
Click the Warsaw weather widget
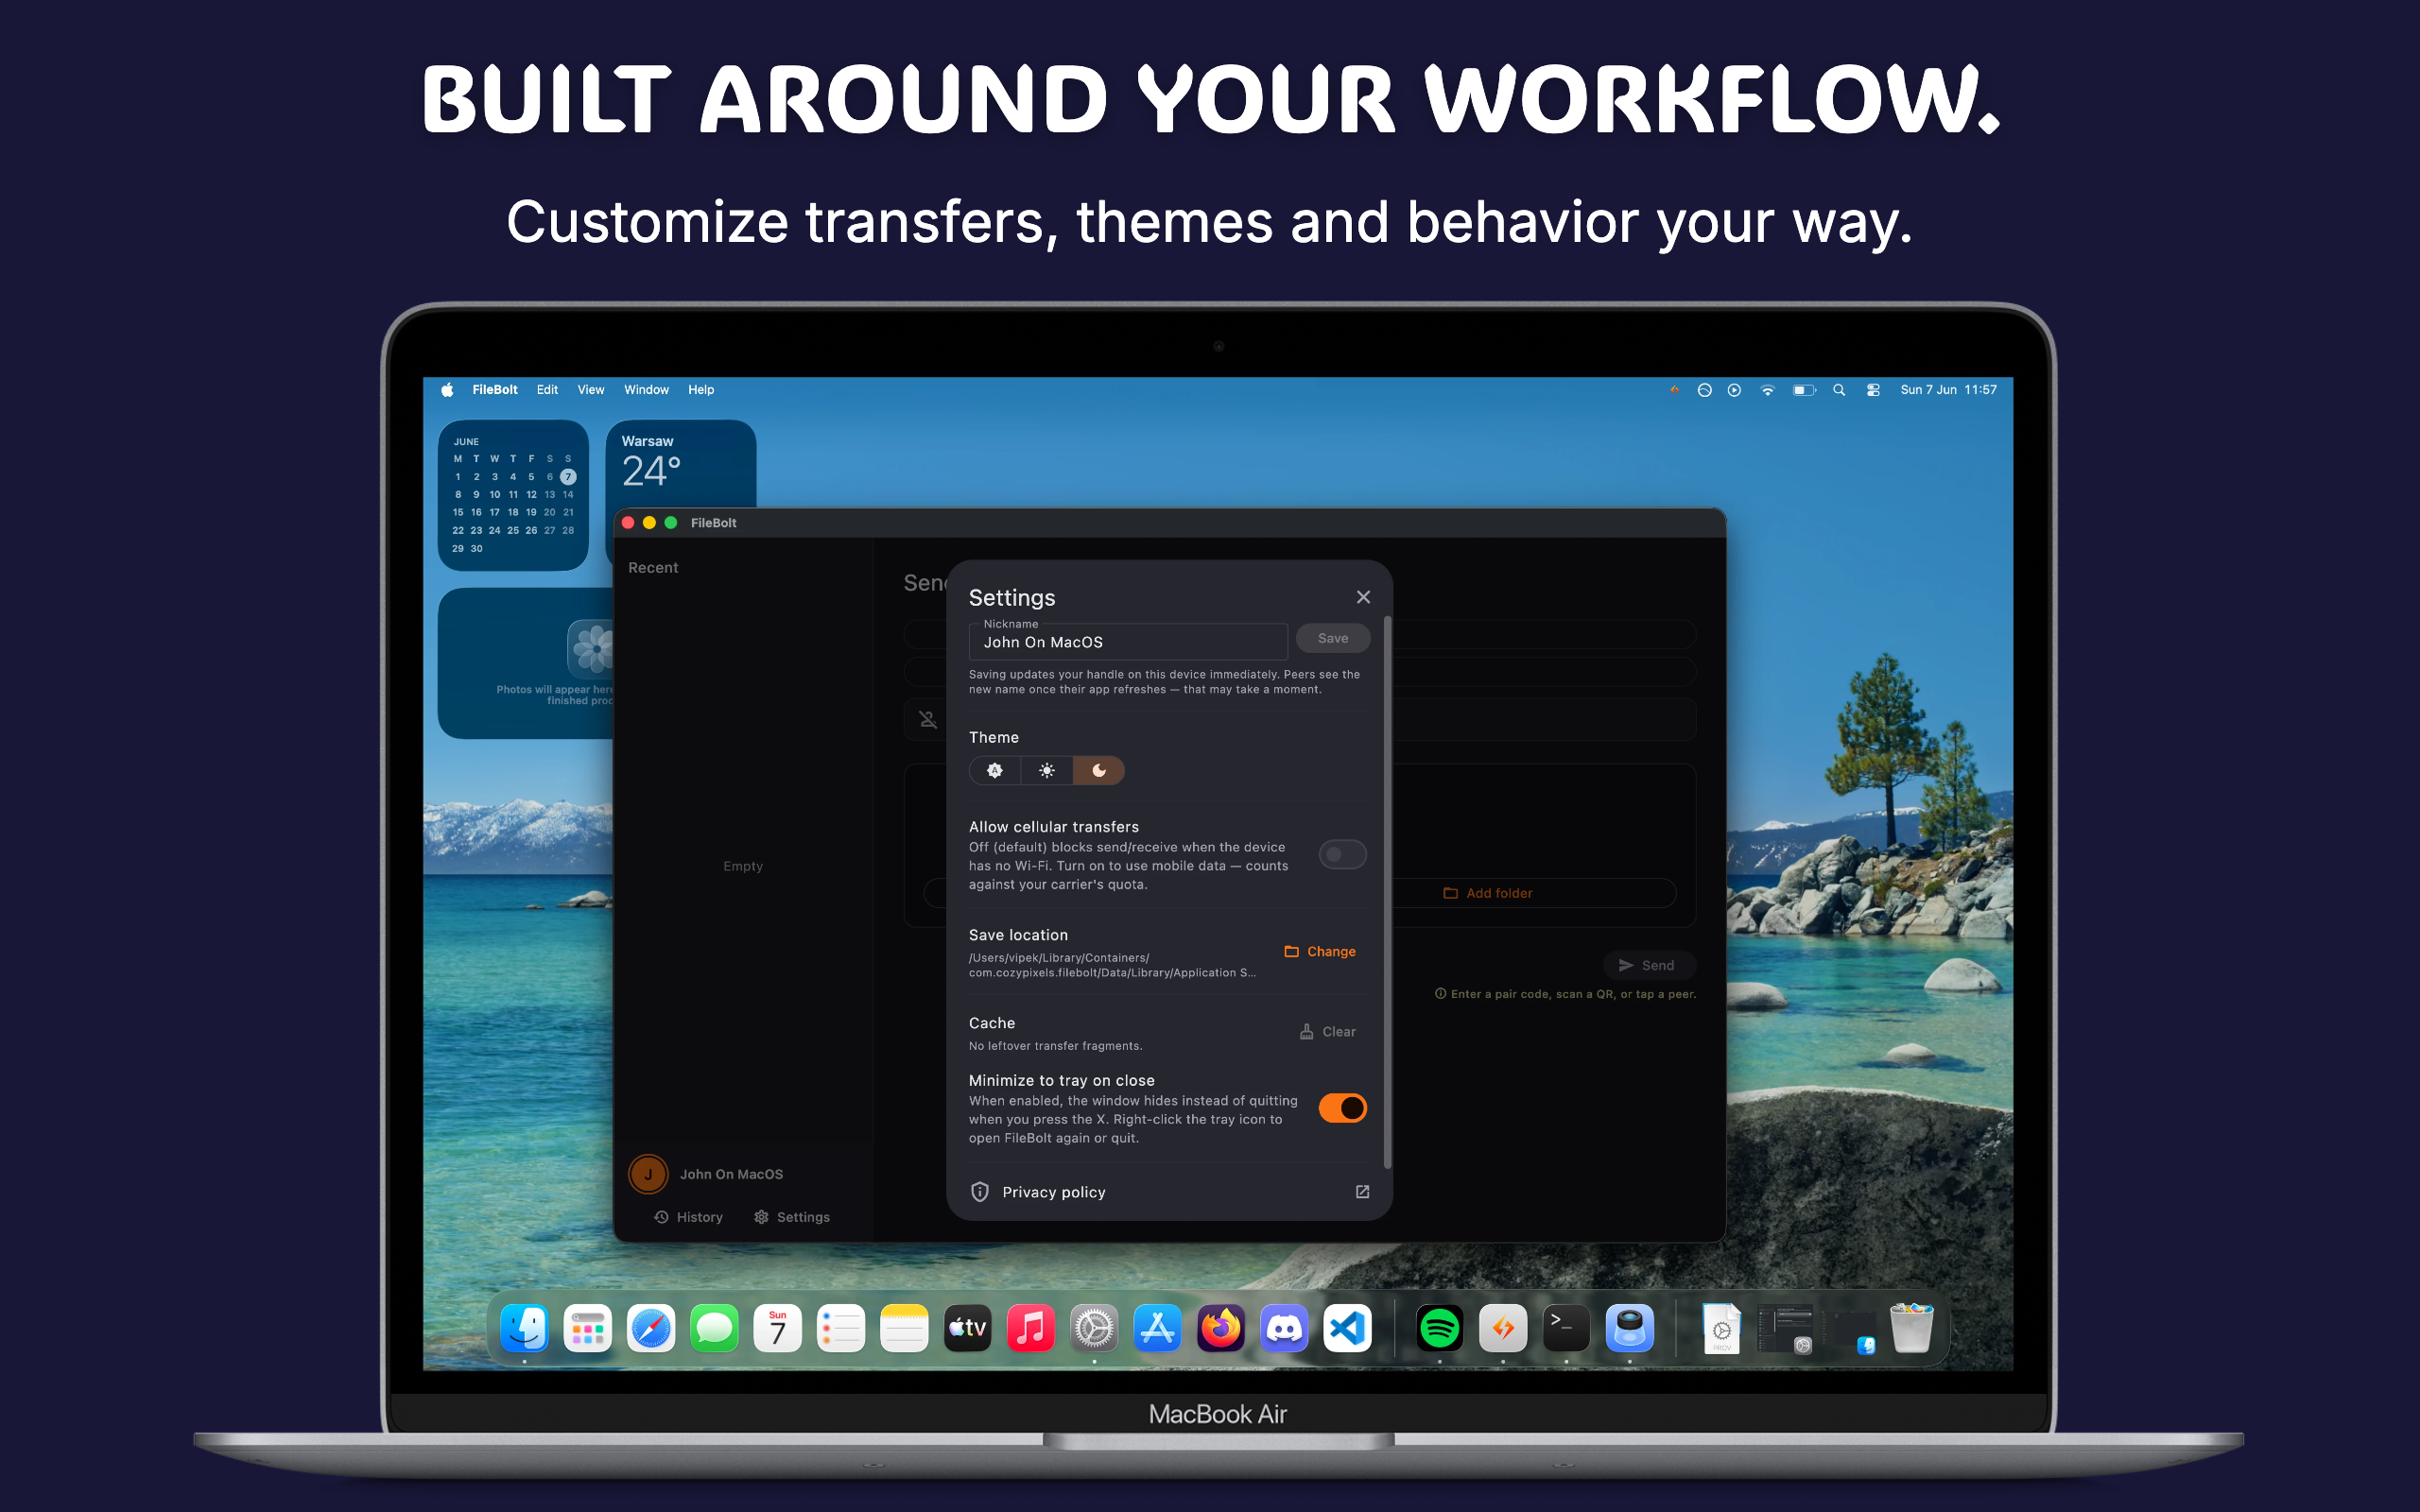point(681,464)
